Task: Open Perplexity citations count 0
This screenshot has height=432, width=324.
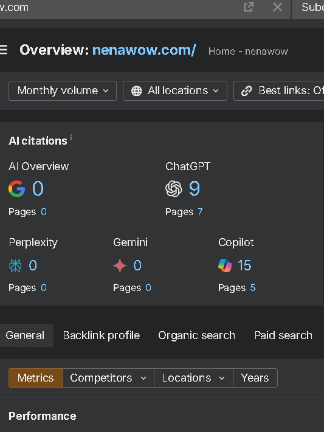Action: pos(33,266)
